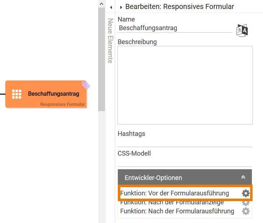
Task: Select the Funktion: Vor der Formularausführung label
Action: tap(175, 193)
